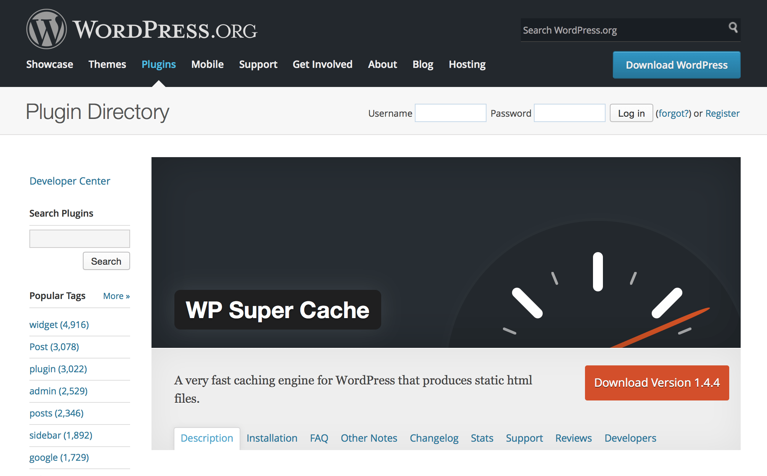Screen dimensions: 767x476
Task: Click the Username input field
Action: click(x=450, y=113)
